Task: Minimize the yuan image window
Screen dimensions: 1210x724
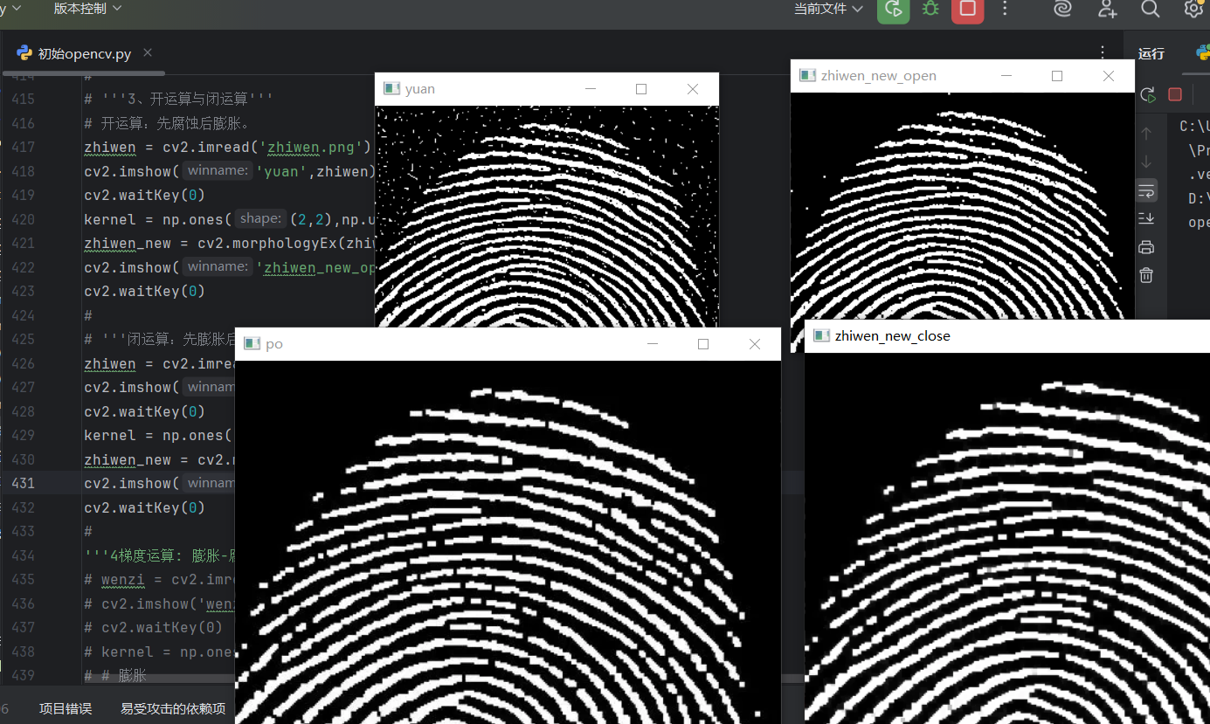Action: 591,89
